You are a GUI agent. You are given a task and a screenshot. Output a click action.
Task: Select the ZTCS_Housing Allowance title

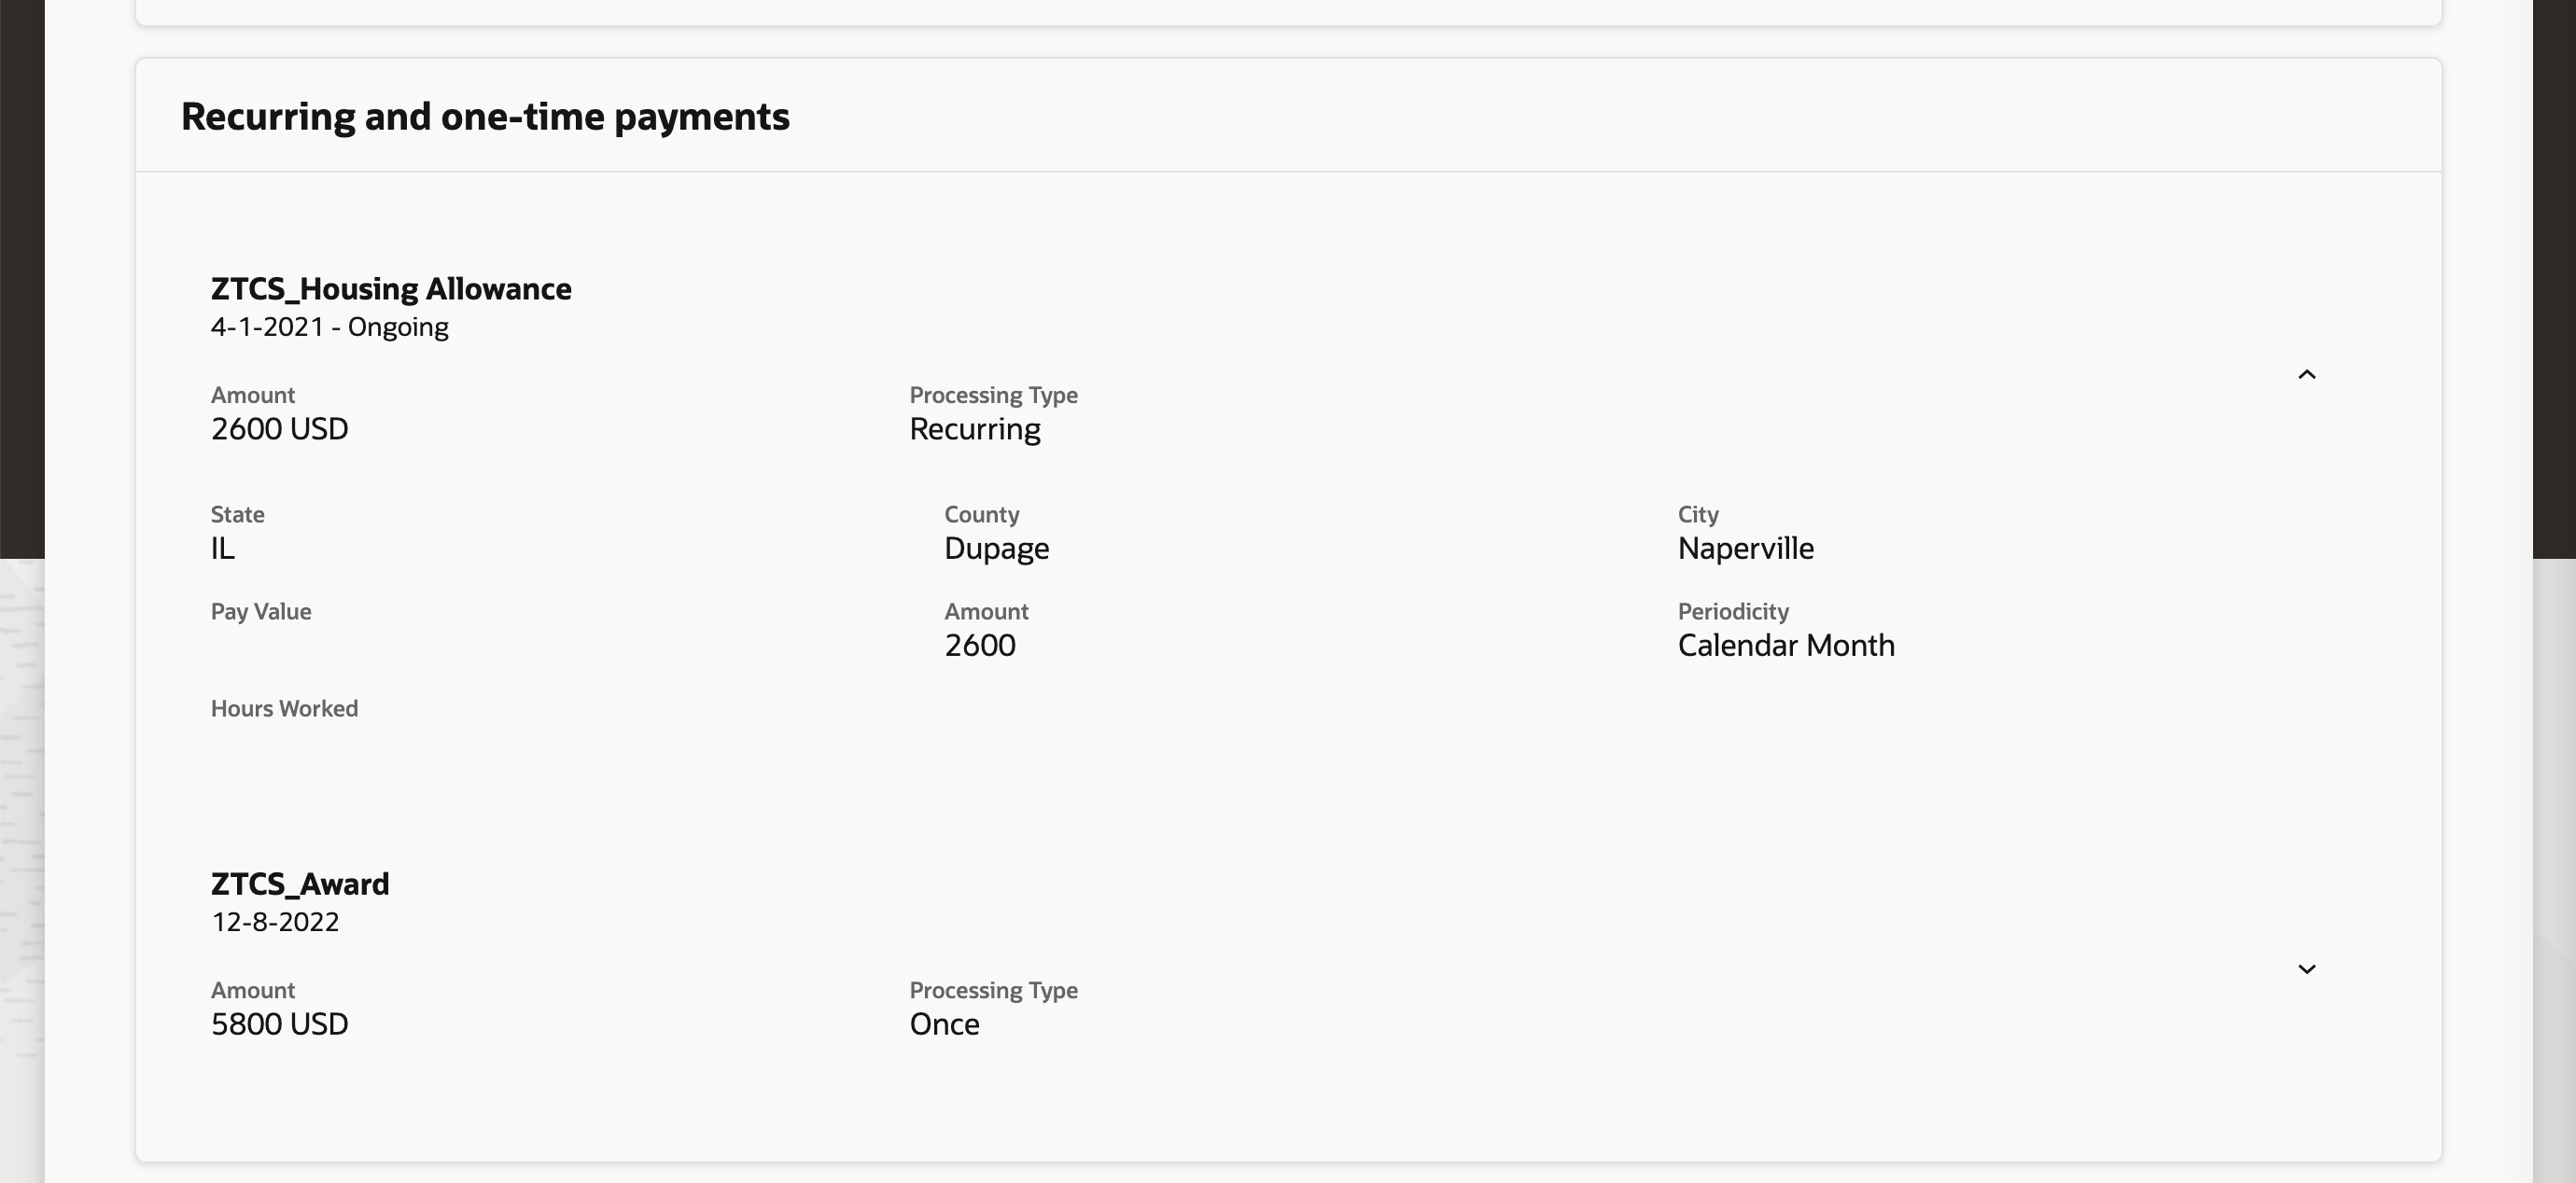coord(391,289)
